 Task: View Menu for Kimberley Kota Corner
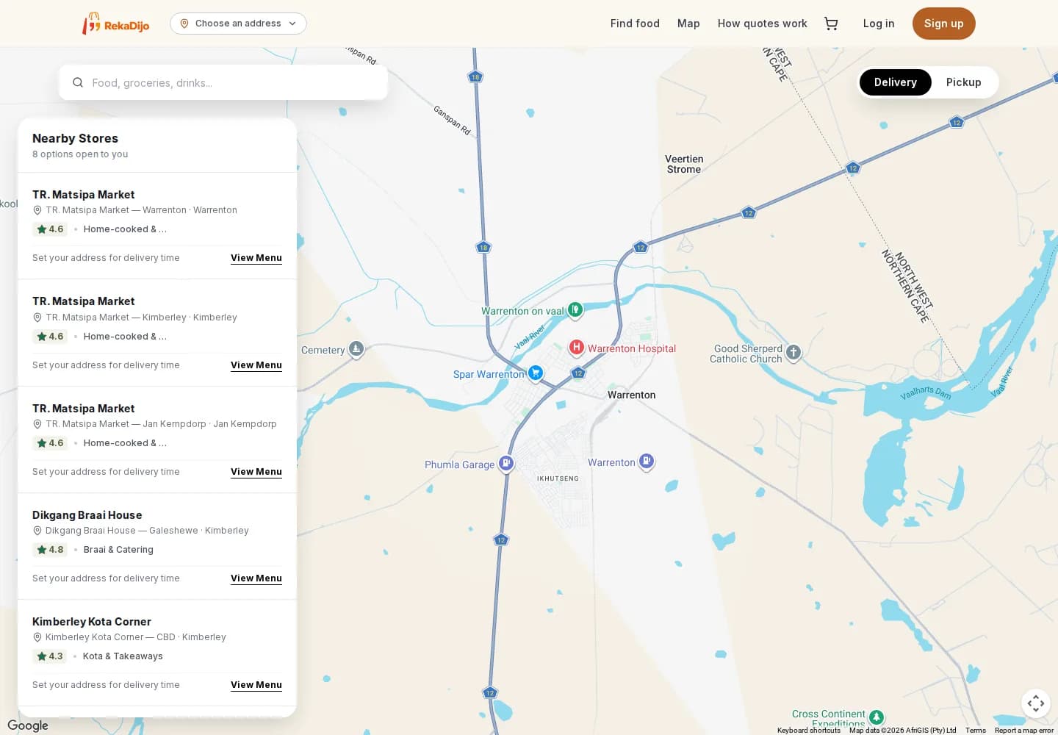tap(256, 685)
